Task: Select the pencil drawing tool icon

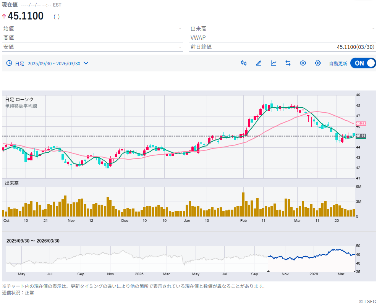Action: point(259,63)
